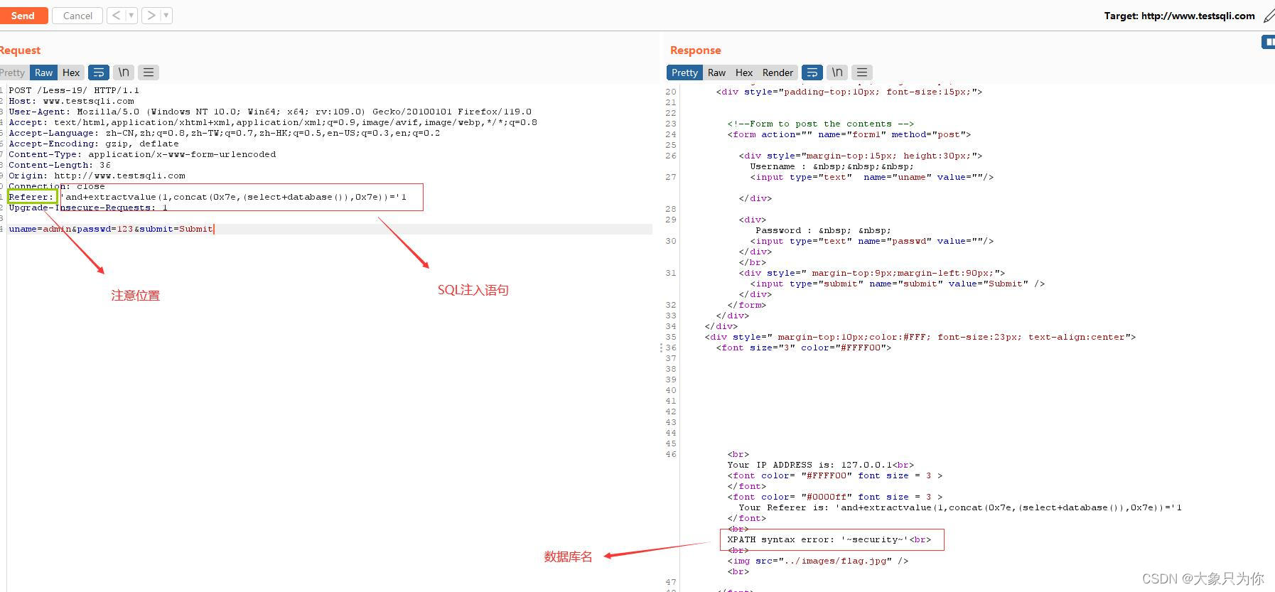Viewport: 1275px width, 592px height.
Task: Click the Upgrade-Insecure-Requests header line
Action: click(88, 208)
